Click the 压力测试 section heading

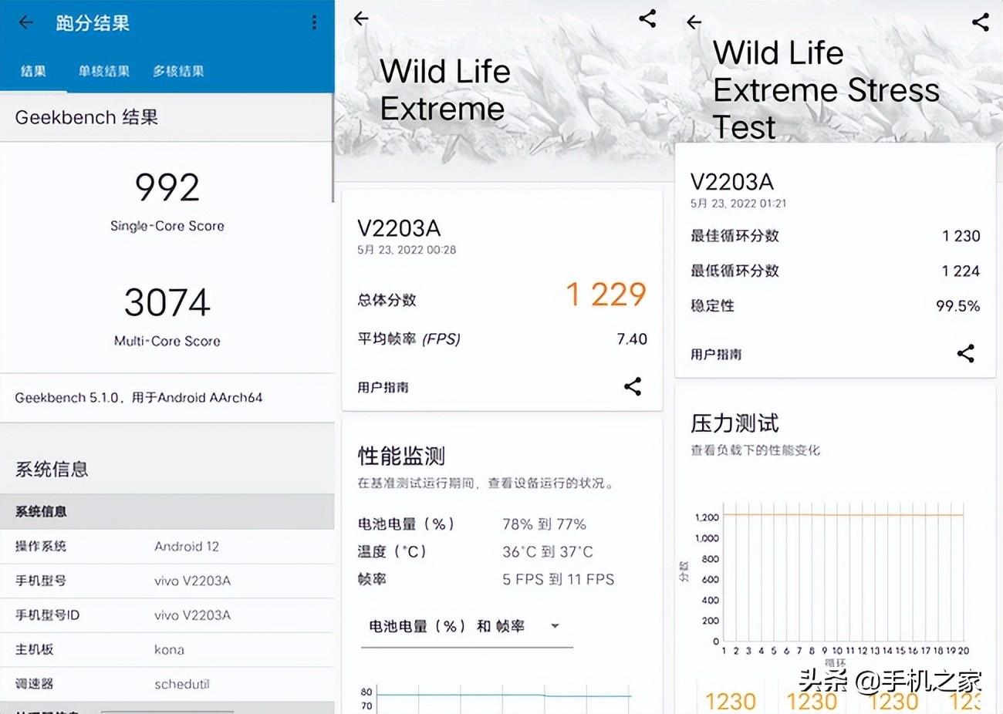pyautogui.click(x=735, y=423)
